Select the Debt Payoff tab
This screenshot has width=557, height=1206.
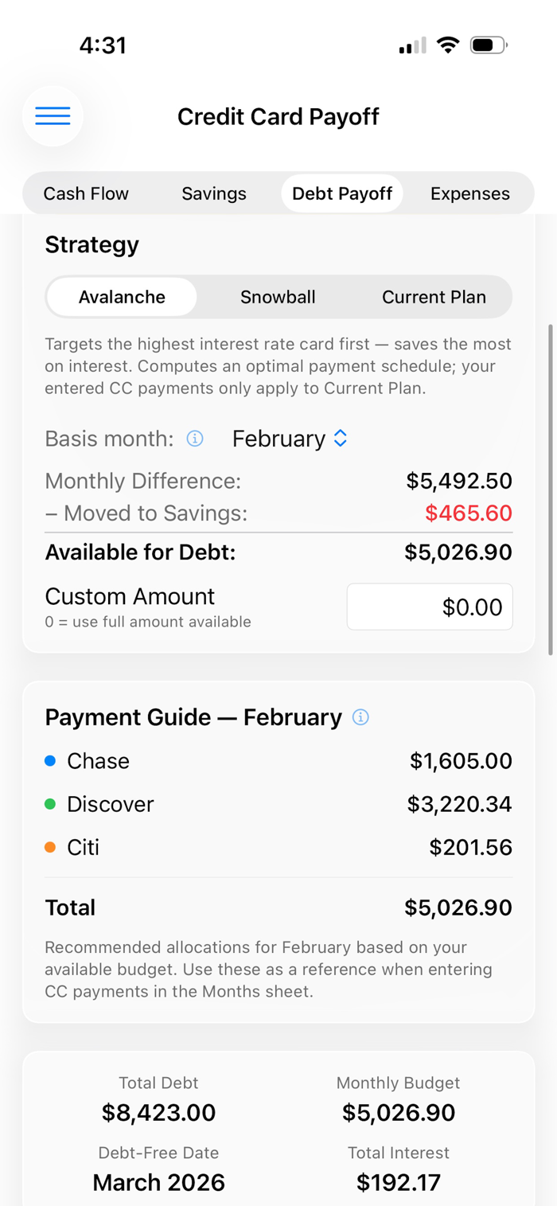[342, 193]
